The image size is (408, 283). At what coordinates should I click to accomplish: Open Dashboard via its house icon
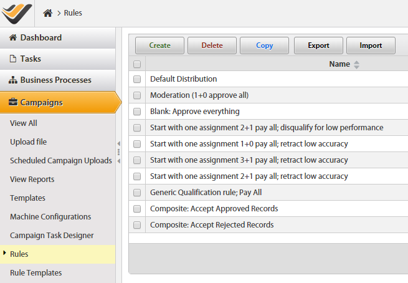13,37
